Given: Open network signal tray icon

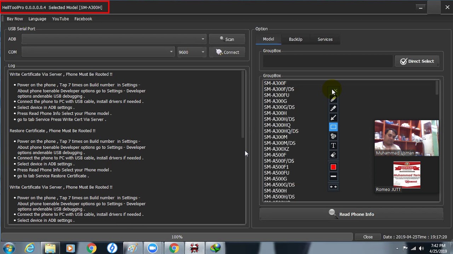Looking at the screenshot, I should click(x=413, y=248).
